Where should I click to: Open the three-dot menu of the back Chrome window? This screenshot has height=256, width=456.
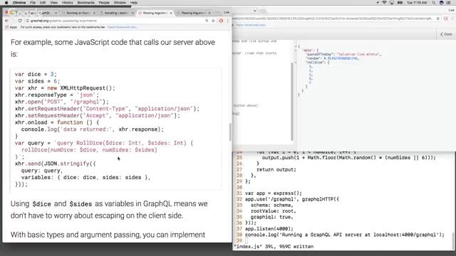click(453, 18)
